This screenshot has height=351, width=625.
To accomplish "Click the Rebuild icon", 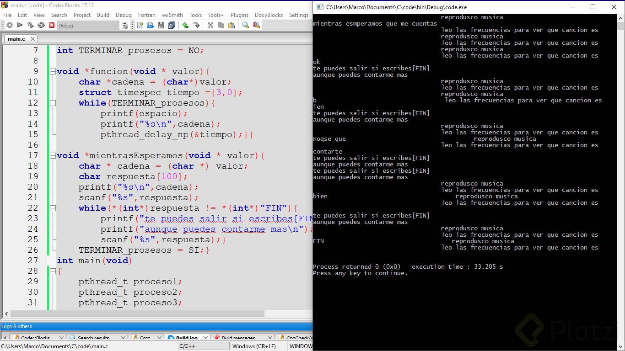I will [x=41, y=26].
